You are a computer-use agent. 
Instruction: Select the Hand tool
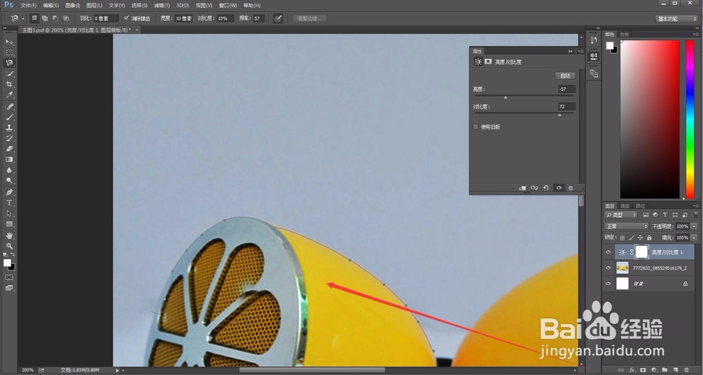coord(9,236)
